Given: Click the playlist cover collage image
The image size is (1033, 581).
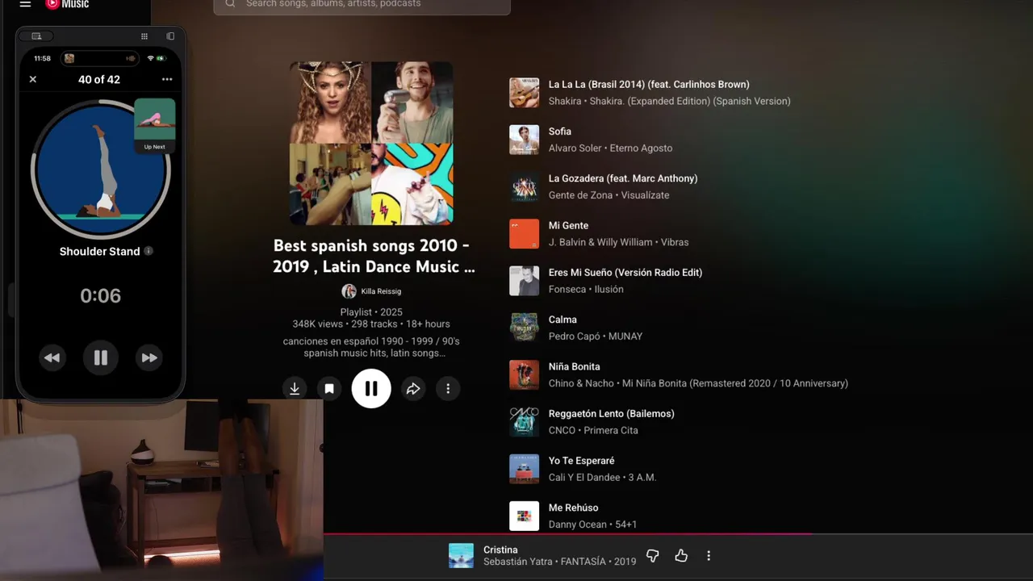Looking at the screenshot, I should (371, 144).
